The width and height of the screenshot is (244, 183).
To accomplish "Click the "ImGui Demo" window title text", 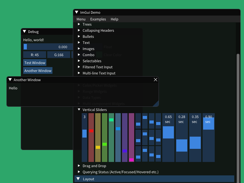I will (x=90, y=13).
